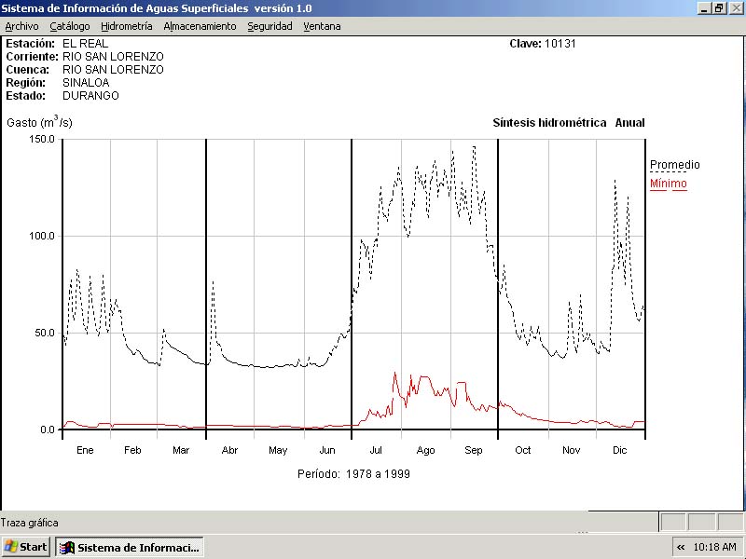
Task: Open the Catálogo menu
Action: coord(70,26)
